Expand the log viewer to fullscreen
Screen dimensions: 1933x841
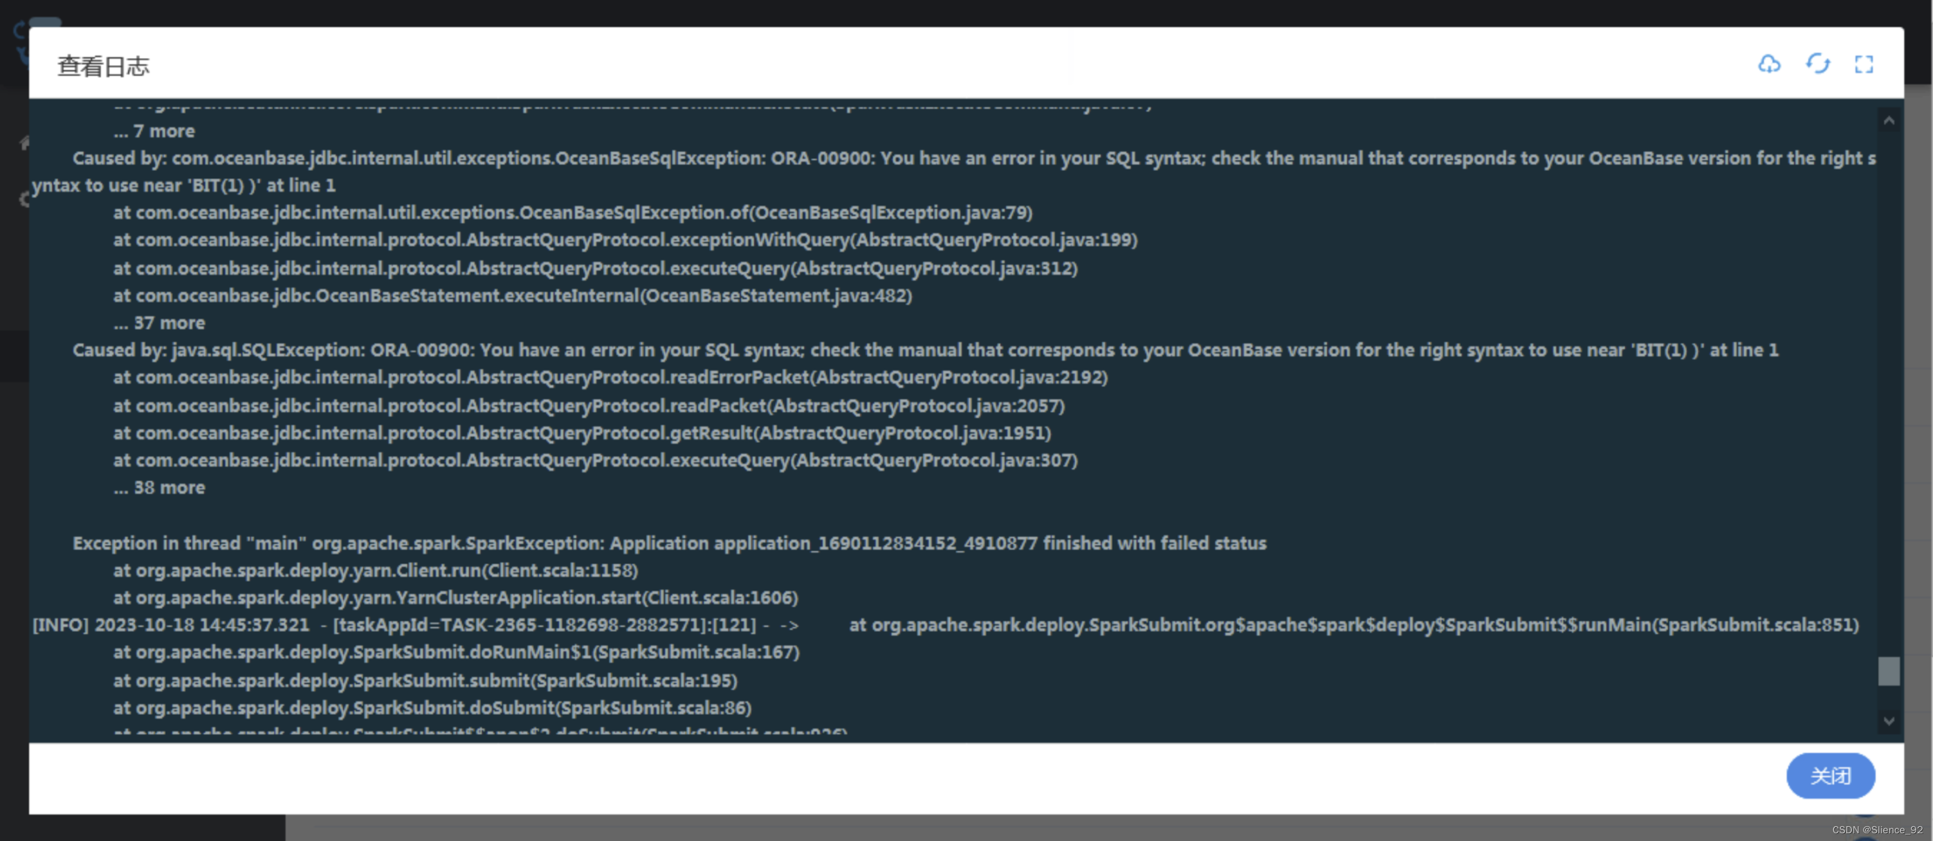click(1865, 64)
